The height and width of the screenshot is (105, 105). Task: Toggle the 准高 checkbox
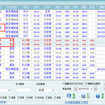click(x=55, y=97)
